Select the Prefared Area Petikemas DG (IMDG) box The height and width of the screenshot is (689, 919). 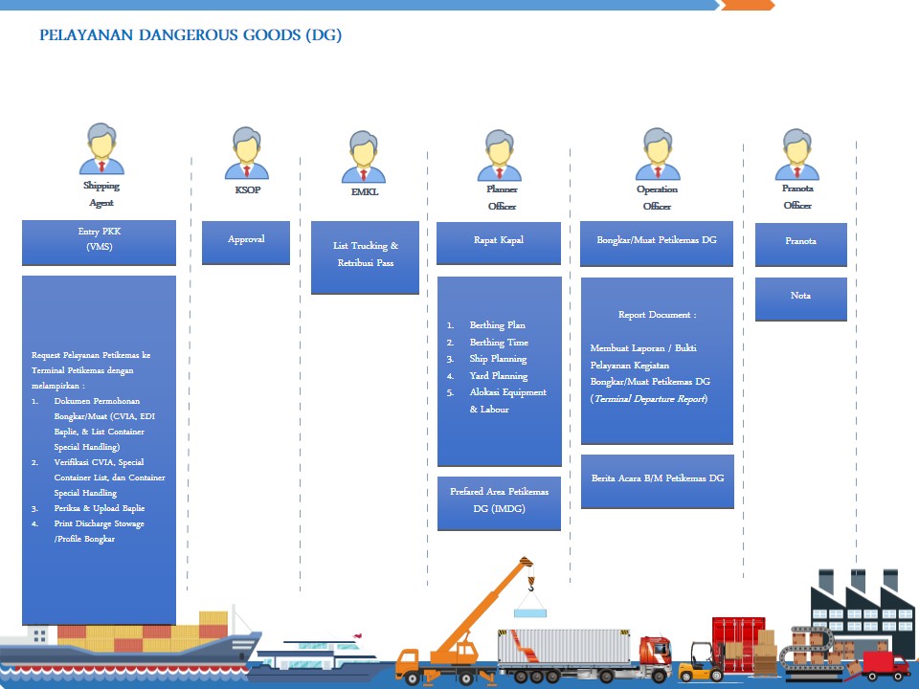(x=499, y=502)
